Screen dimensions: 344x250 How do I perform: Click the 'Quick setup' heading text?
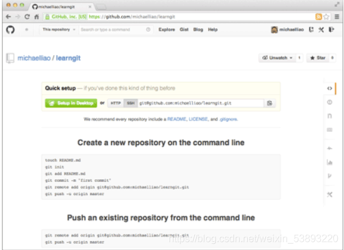point(61,88)
